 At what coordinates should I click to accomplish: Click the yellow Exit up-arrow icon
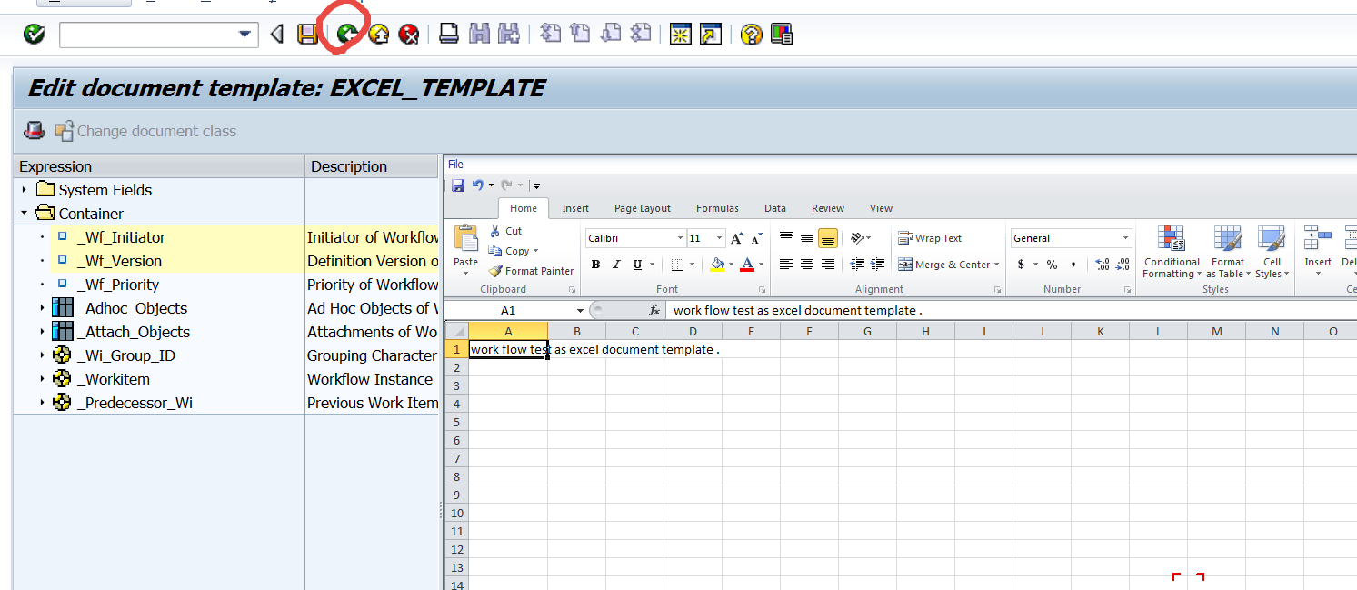[378, 35]
